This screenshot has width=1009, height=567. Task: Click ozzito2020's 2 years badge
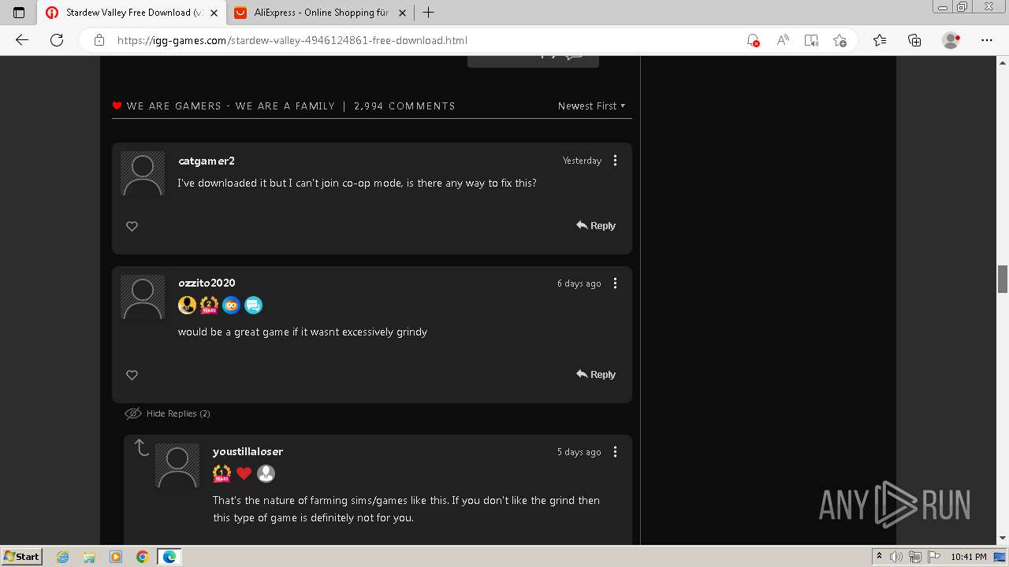click(209, 305)
